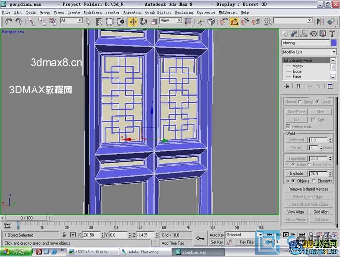The height and width of the screenshot is (257, 340).
Task: Click the Auto Key button
Action: click(217, 235)
